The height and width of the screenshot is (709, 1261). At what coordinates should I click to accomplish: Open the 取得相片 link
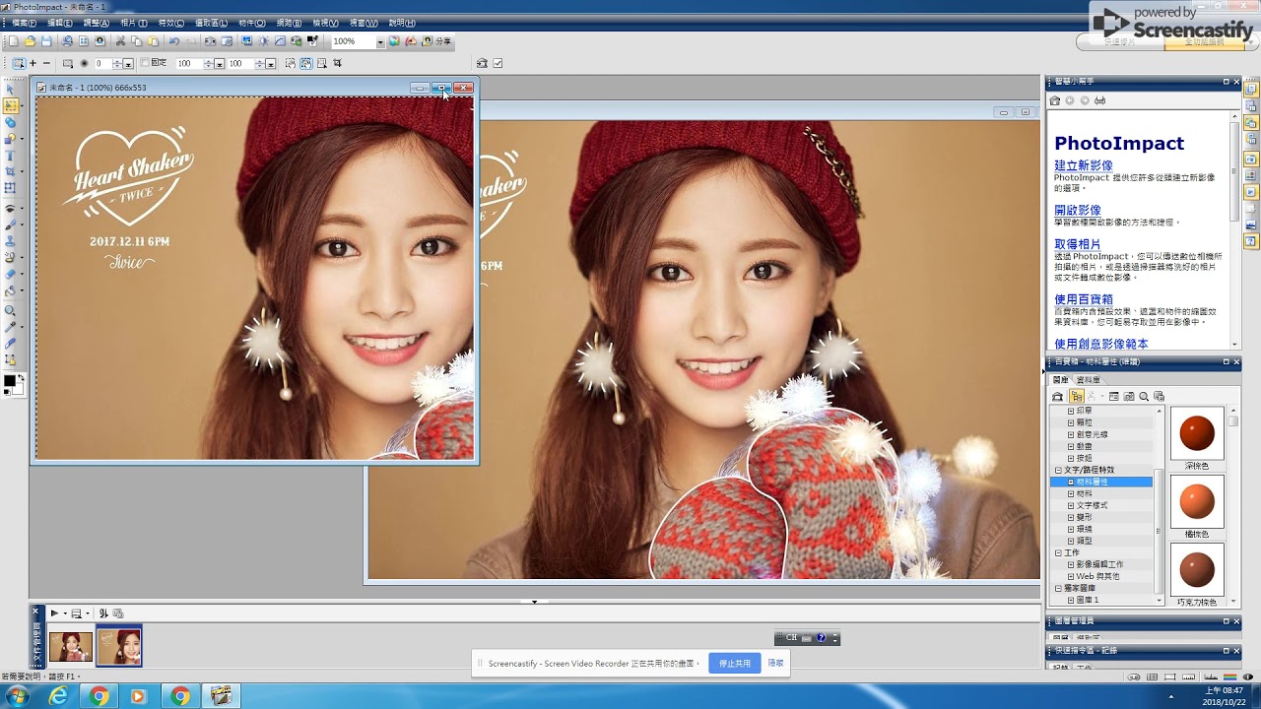coord(1078,243)
